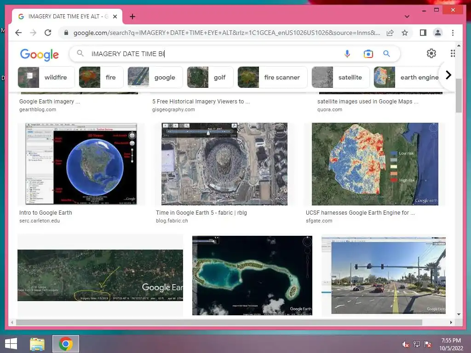471x353 pixels.
Task: Click the network tray icon
Action: [417, 344]
